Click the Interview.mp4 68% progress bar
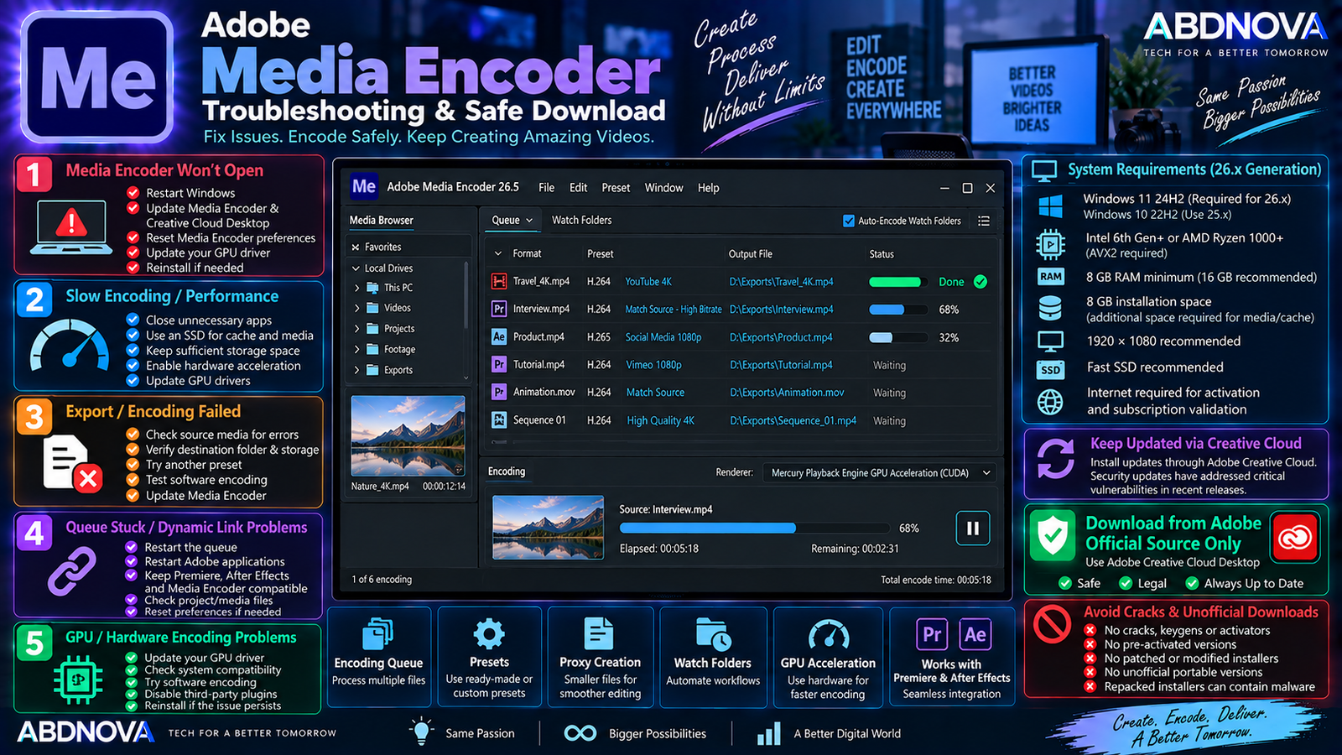The image size is (1342, 755). point(898,310)
